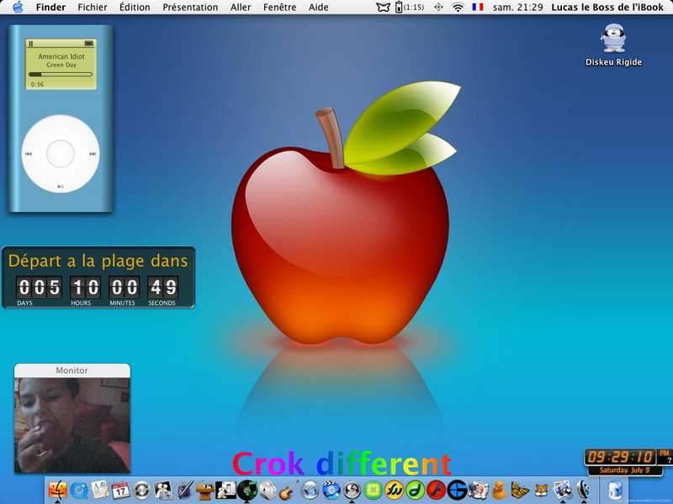Viewport: 673px width, 504px height.
Task: Show battery status menu (1:15)
Action: click(x=410, y=8)
